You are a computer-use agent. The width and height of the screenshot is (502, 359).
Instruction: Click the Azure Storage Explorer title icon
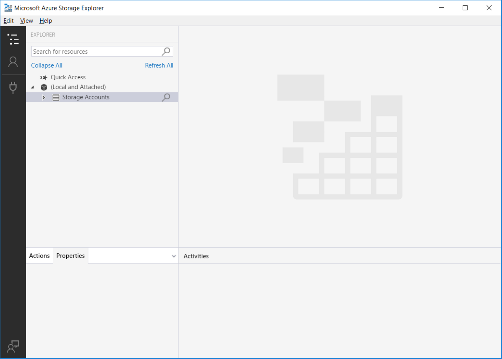[8, 8]
